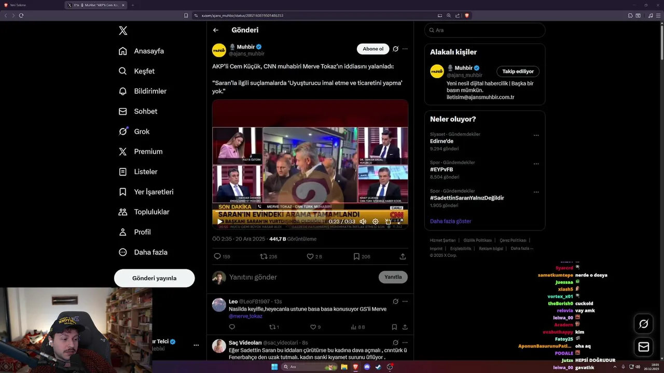This screenshot has height=373, width=664.
Task: Open Topluluklar communities
Action: 144,212
